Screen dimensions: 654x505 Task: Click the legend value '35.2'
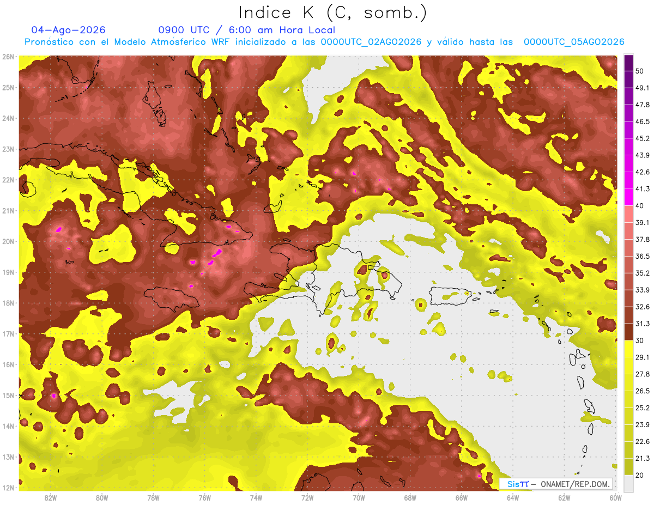(642, 273)
